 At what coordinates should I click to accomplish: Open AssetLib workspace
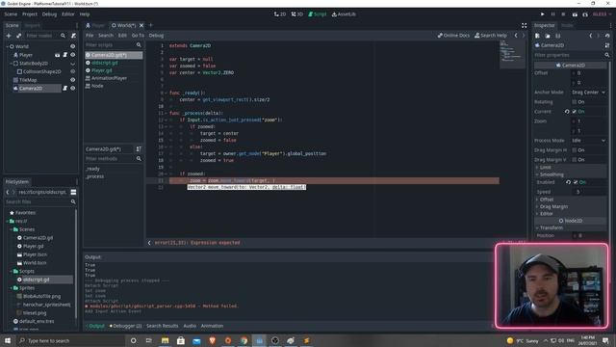(344, 13)
